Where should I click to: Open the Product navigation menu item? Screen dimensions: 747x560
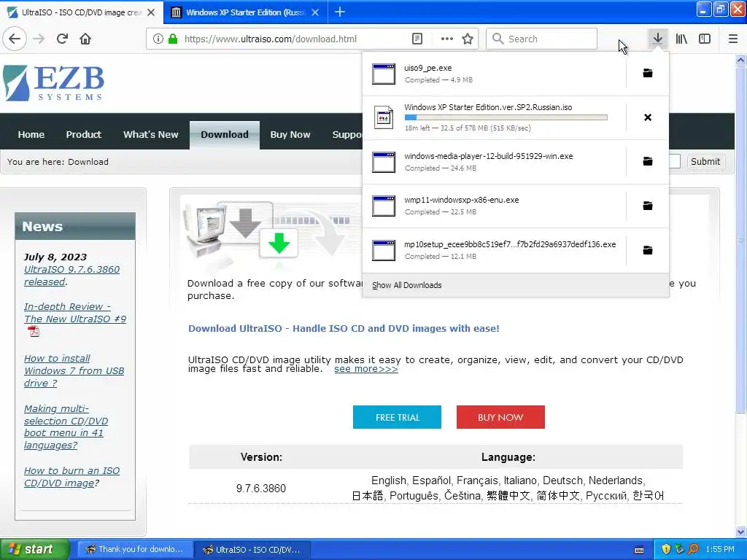click(84, 135)
